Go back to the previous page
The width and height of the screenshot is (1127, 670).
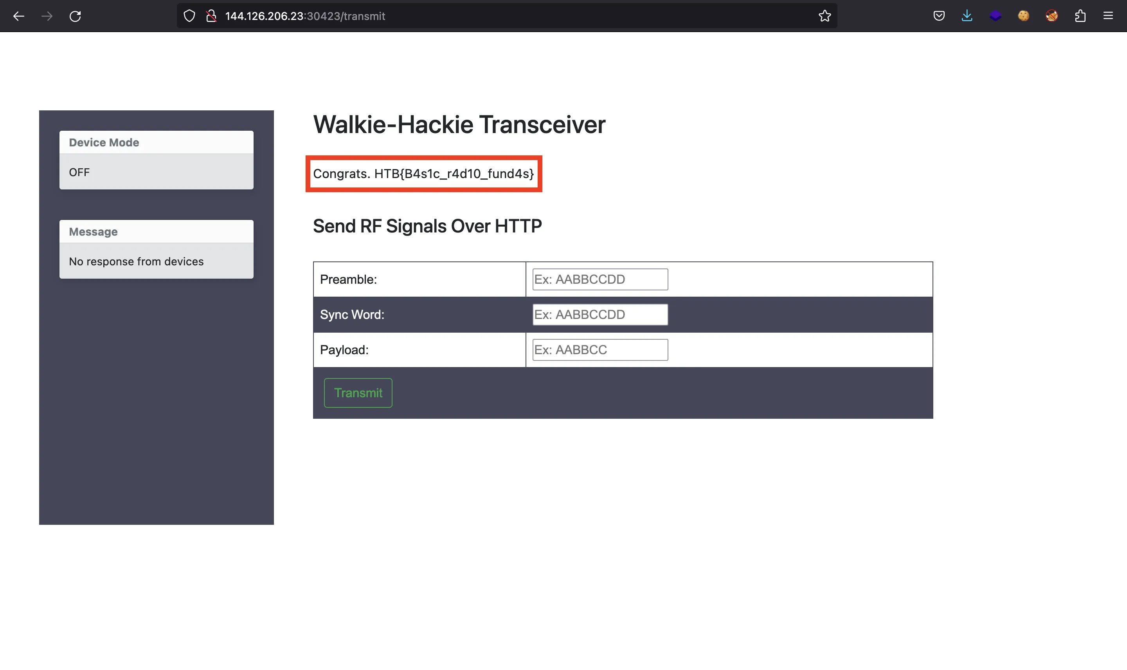(18, 16)
